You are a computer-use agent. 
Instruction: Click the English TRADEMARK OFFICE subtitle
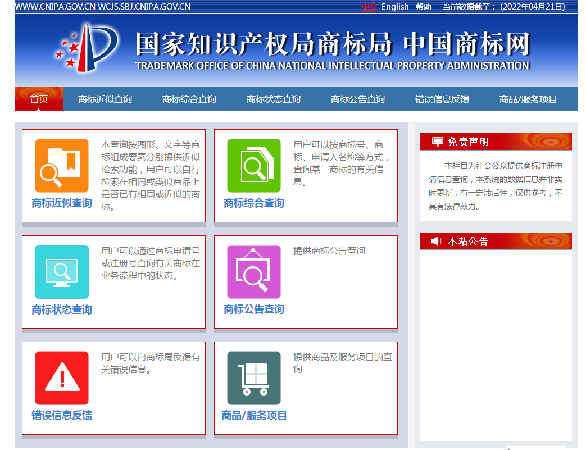coord(333,66)
